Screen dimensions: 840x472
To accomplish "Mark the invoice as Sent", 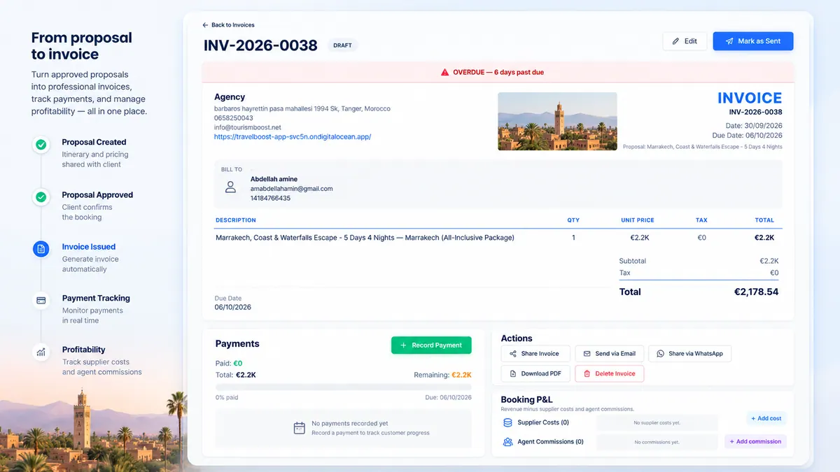I will coord(752,41).
